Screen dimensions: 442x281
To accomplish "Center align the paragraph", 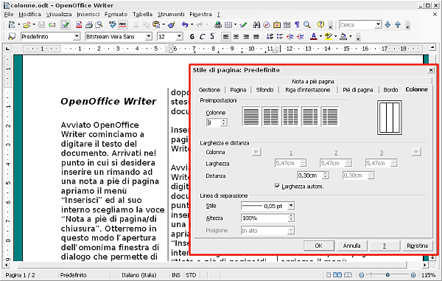I will point(236,36).
